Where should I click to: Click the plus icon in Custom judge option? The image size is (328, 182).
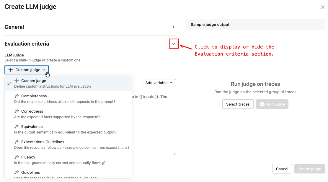tap(17, 81)
